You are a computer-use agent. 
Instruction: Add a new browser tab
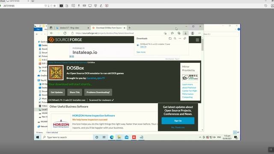(x=129, y=27)
